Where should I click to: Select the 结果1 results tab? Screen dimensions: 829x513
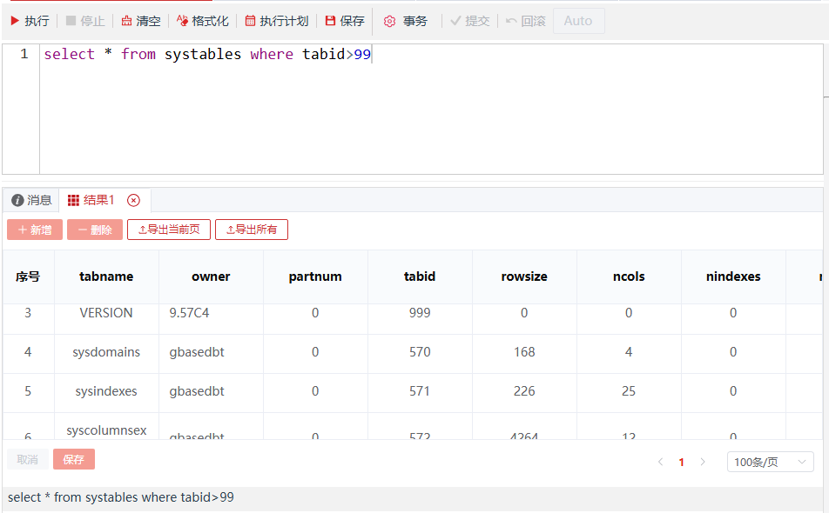pos(91,200)
